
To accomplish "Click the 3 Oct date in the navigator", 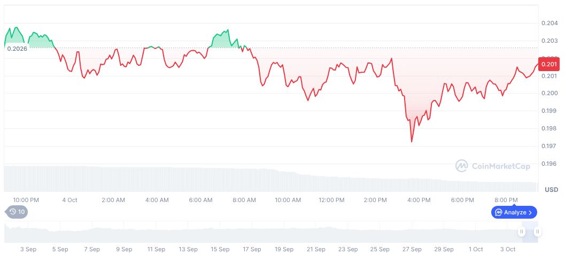I will point(507,249).
